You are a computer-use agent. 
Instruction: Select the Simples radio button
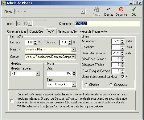86,85
